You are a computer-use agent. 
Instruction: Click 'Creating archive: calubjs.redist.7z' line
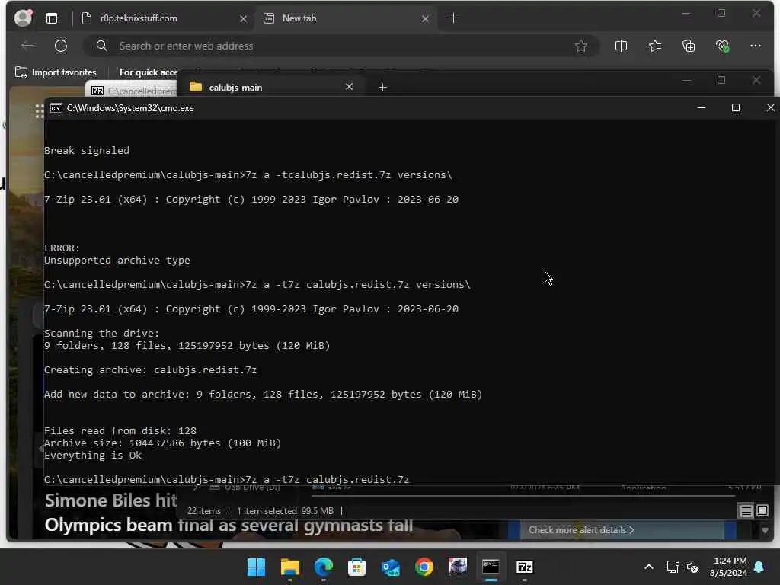150,369
